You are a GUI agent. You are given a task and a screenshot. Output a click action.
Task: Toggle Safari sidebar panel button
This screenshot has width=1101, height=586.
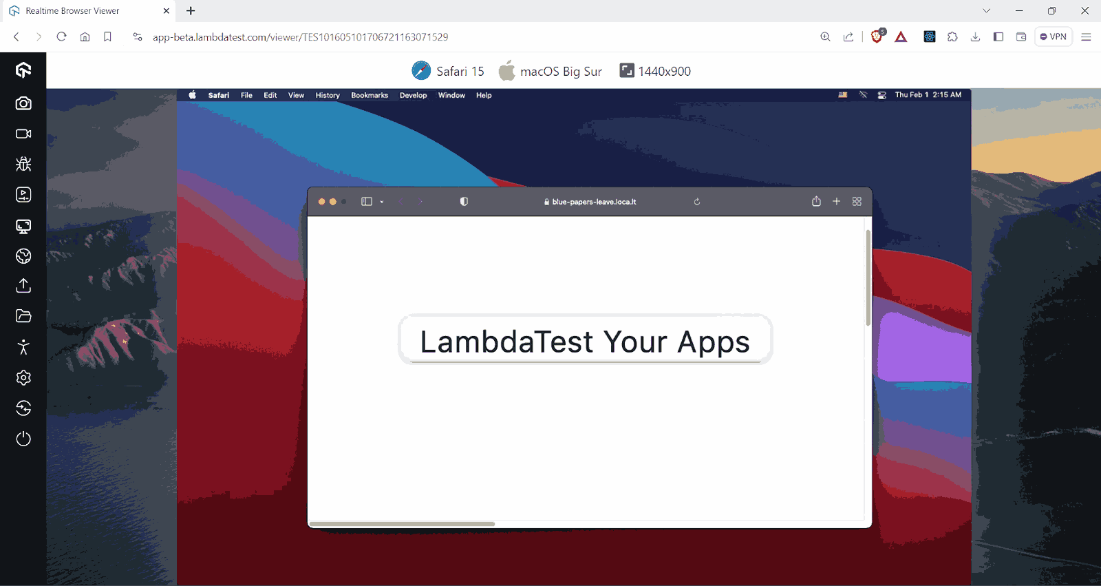point(367,202)
